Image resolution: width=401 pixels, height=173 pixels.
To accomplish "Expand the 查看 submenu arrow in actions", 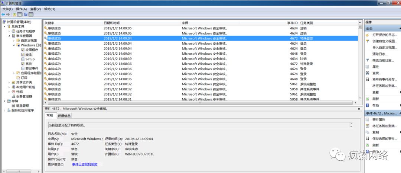I will 400,92.
